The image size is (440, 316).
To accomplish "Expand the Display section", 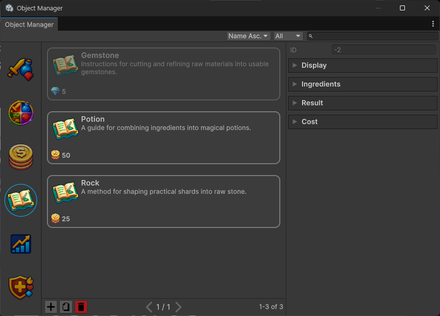I will [x=363, y=65].
